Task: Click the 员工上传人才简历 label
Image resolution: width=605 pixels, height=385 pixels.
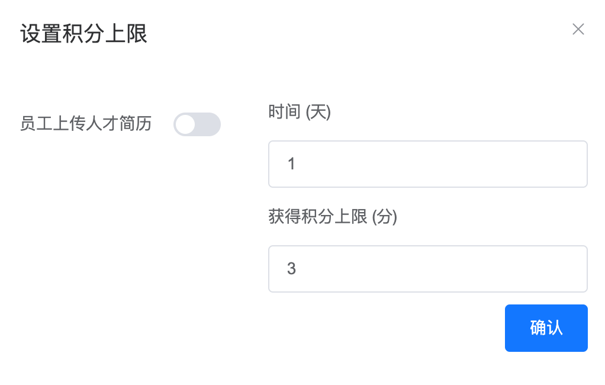Action: click(x=86, y=124)
